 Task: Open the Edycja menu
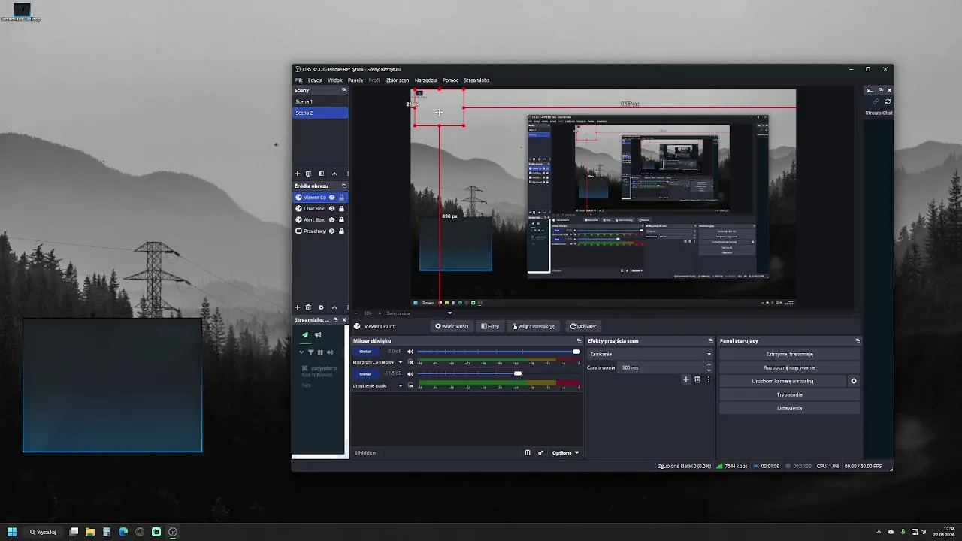(315, 80)
